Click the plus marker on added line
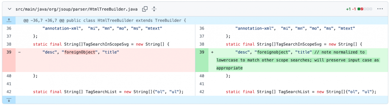Viewport: 390px width, 106px height. (x=212, y=52)
